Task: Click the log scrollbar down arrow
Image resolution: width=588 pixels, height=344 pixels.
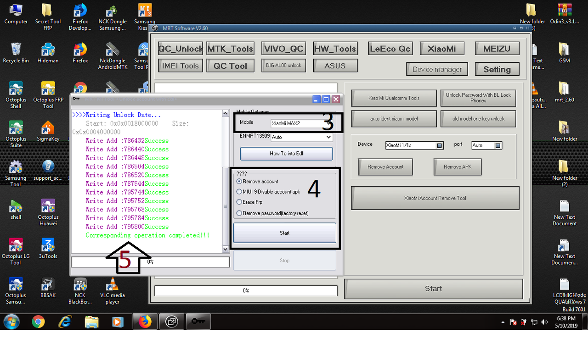Action: coord(226,249)
